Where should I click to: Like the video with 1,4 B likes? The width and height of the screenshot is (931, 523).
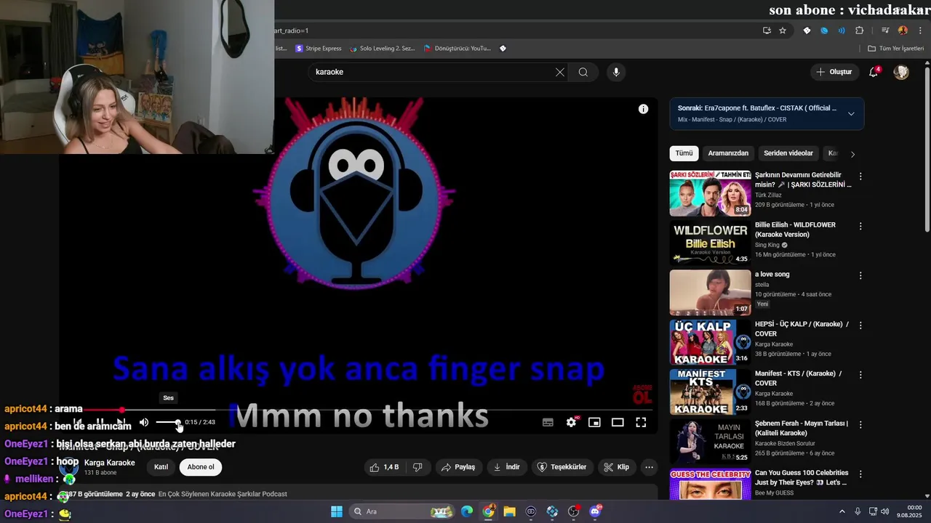(384, 467)
